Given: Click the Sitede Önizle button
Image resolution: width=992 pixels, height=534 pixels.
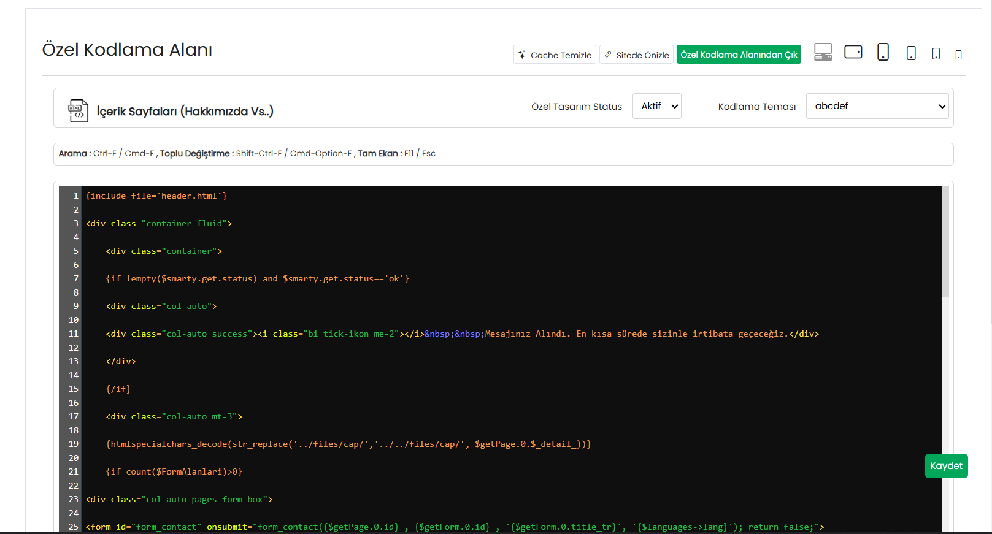Looking at the screenshot, I should (636, 55).
